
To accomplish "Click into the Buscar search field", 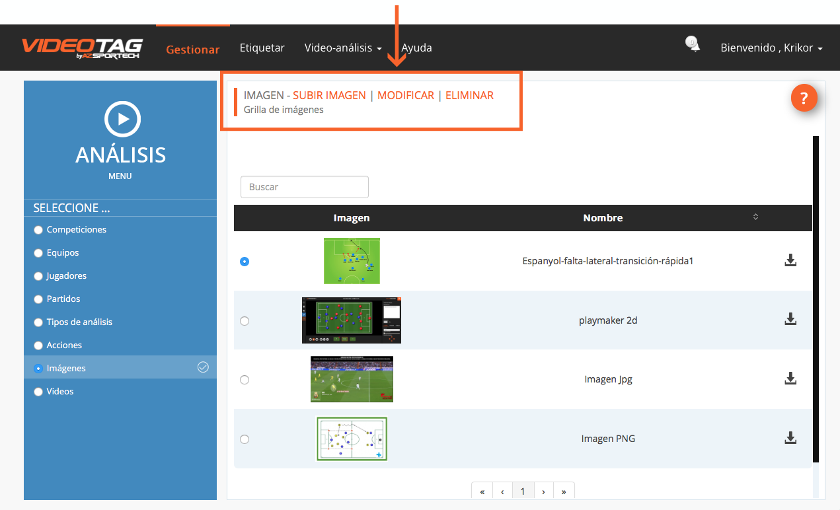I will pyautogui.click(x=305, y=187).
